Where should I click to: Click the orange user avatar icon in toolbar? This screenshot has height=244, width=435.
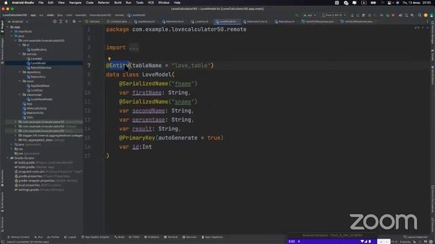pyautogui.click(x=425, y=15)
